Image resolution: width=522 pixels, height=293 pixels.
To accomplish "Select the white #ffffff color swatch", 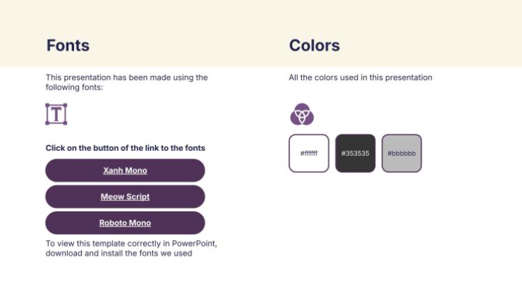I will pyautogui.click(x=308, y=153).
